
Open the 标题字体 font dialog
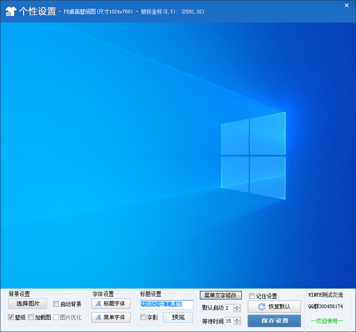tap(111, 304)
